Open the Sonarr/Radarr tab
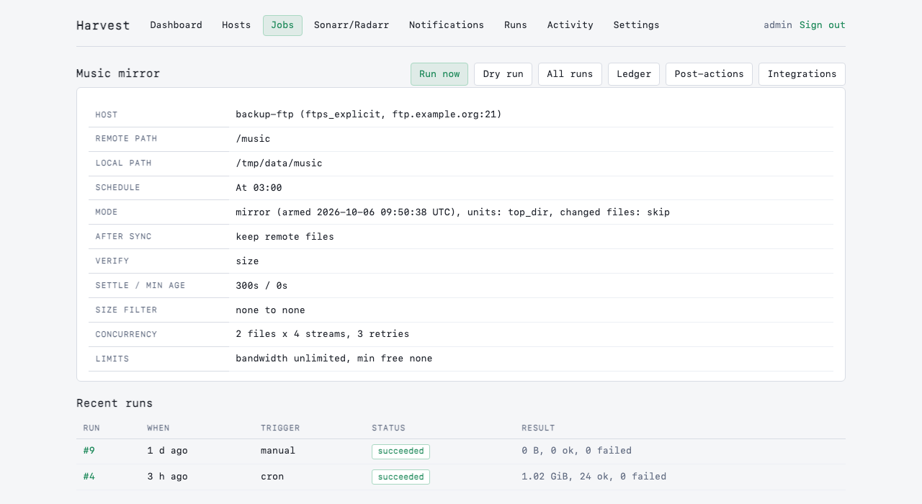This screenshot has width=922, height=504. click(x=352, y=25)
